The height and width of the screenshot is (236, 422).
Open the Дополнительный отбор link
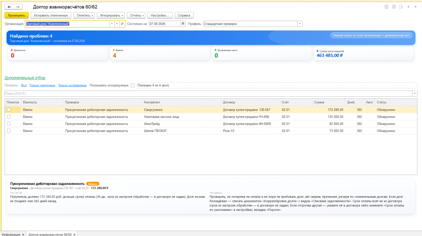tap(25, 78)
